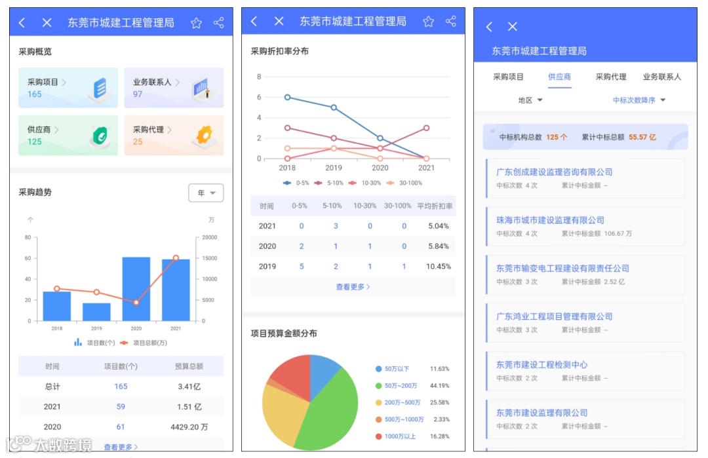Open the 采购项目 card showing 165
This screenshot has width=708, height=458.
[x=68, y=88]
